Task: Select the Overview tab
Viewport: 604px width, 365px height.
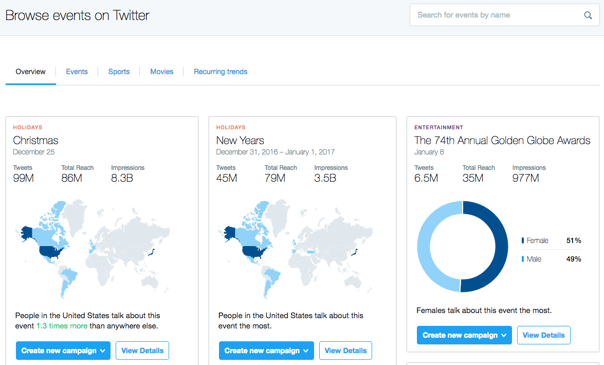Action: coord(30,72)
